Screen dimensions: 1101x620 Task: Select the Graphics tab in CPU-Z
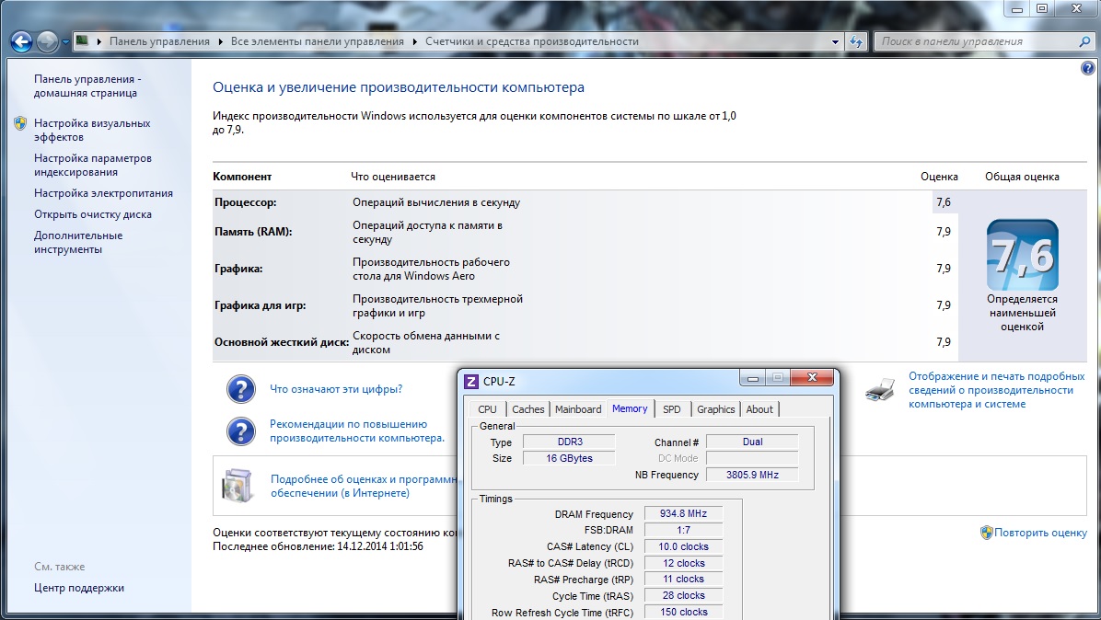click(x=715, y=409)
